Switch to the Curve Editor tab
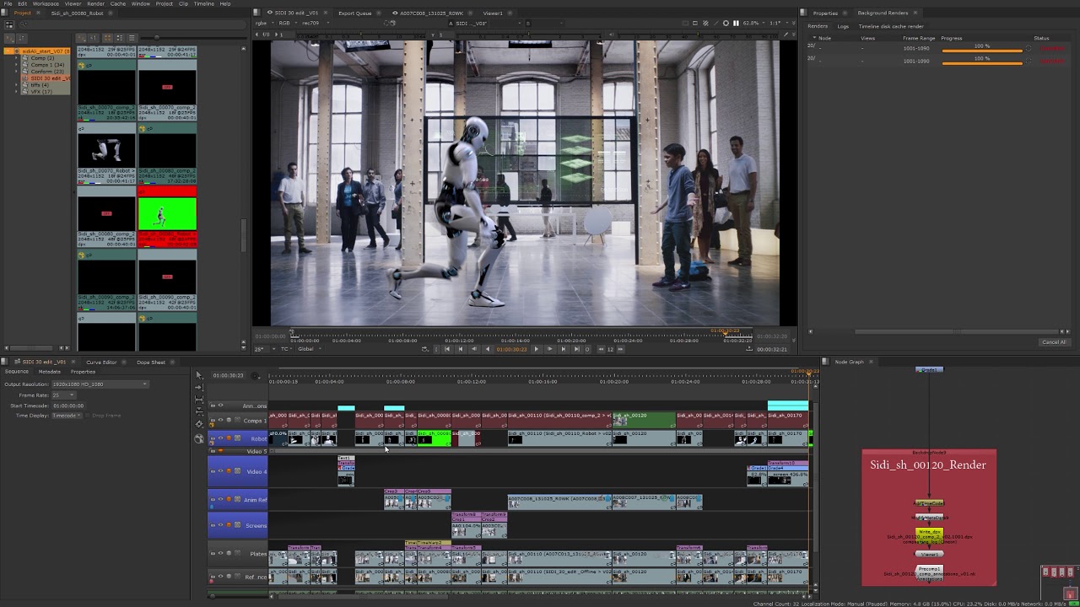The width and height of the screenshot is (1080, 607). pyautogui.click(x=101, y=362)
